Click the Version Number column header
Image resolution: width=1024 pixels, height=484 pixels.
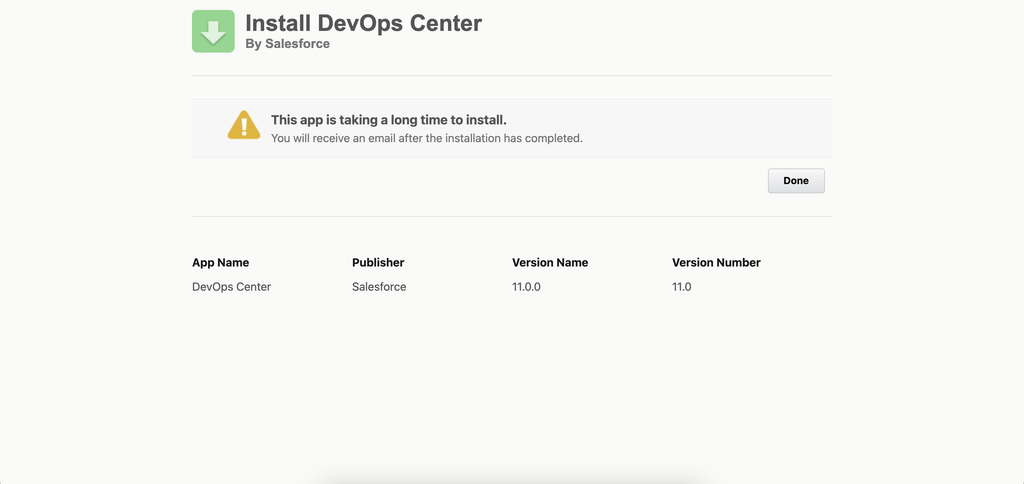tap(716, 262)
